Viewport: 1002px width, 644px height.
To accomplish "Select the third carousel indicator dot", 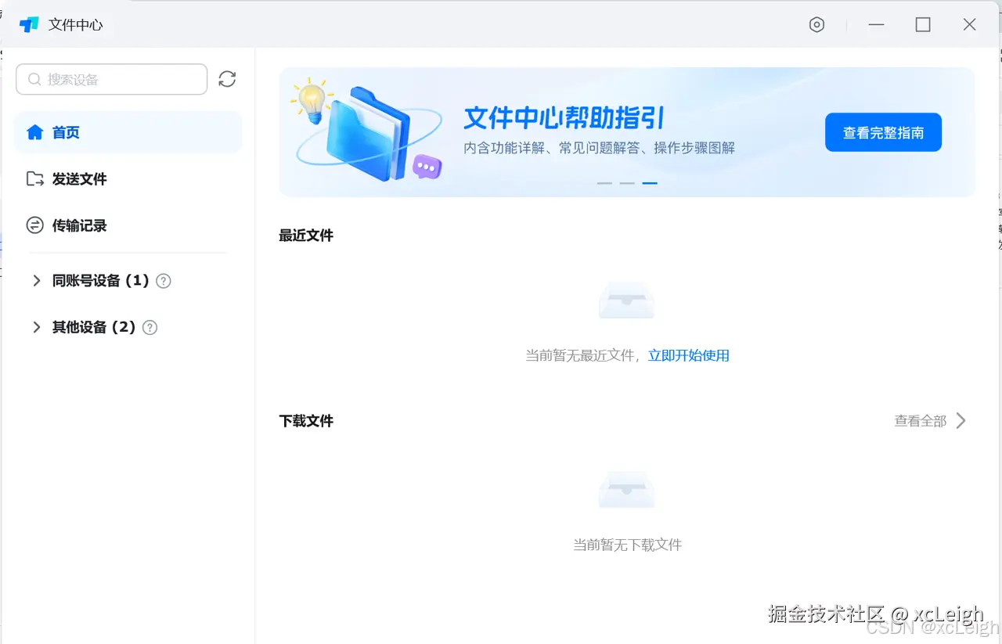I will pyautogui.click(x=649, y=182).
